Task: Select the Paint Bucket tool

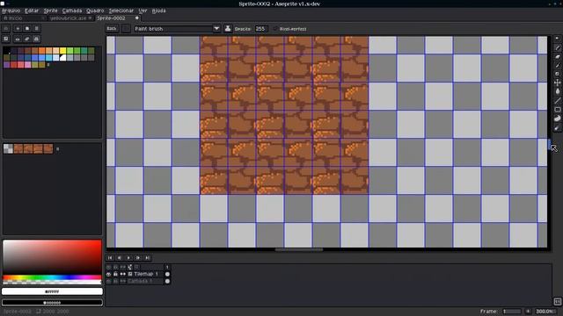Action: point(557,91)
